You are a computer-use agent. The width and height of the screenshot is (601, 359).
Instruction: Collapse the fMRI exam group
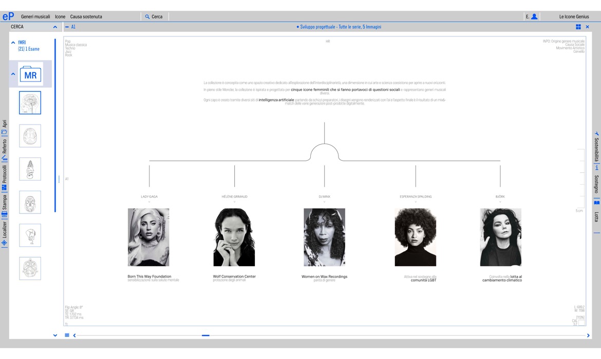pyautogui.click(x=13, y=43)
